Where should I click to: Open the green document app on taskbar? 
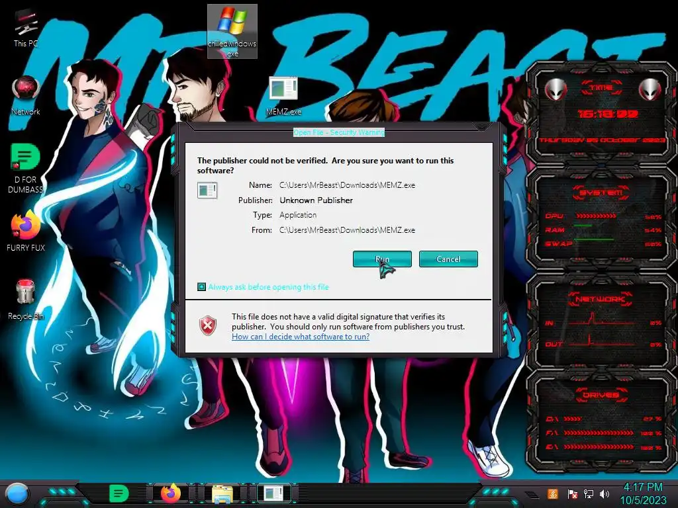[119, 493]
